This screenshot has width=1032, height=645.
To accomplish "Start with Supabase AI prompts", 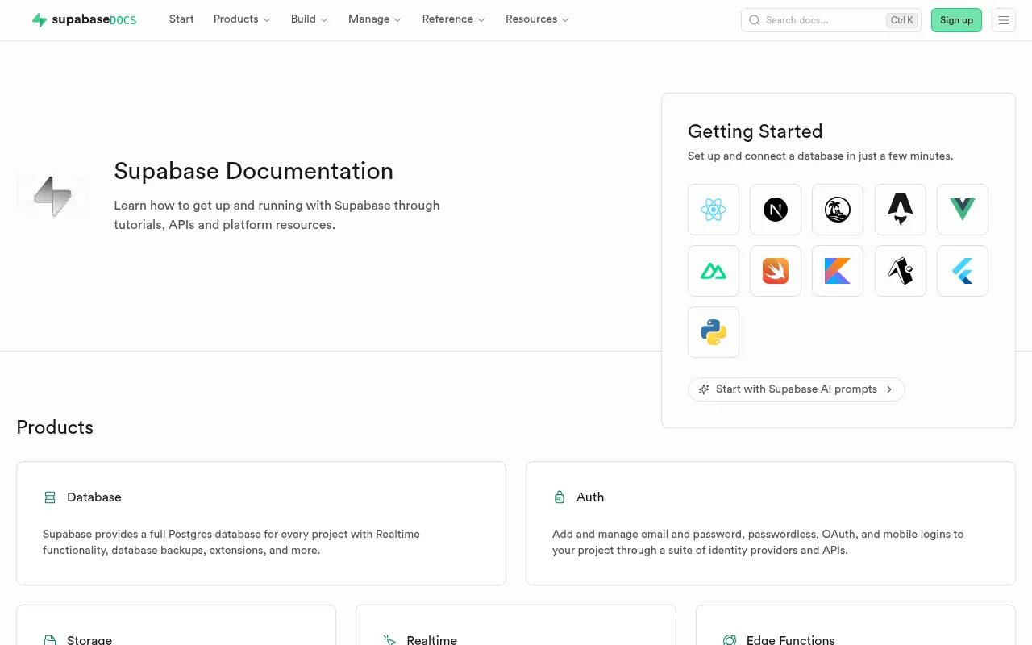I will [x=797, y=389].
